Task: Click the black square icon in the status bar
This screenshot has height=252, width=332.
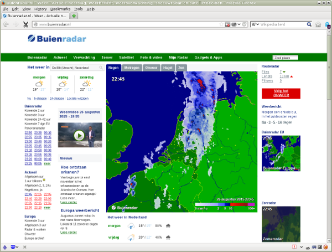Action: point(320,247)
